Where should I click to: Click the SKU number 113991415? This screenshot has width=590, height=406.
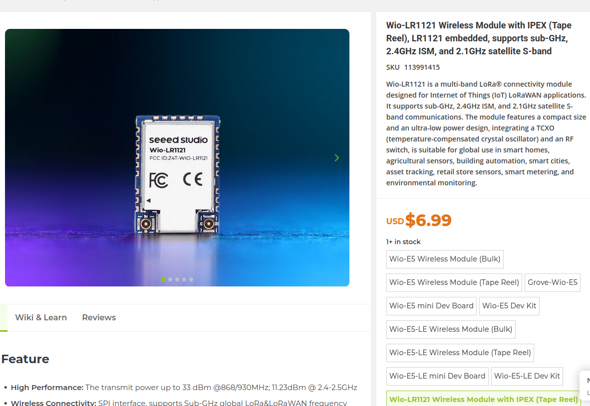click(422, 67)
